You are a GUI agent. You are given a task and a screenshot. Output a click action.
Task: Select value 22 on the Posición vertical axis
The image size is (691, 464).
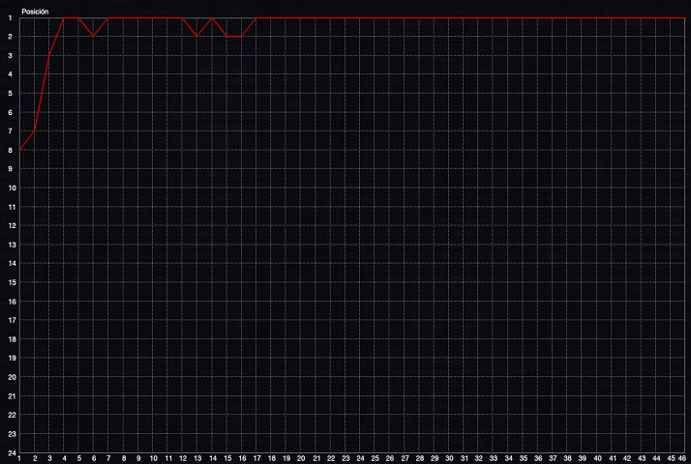pyautogui.click(x=12, y=415)
